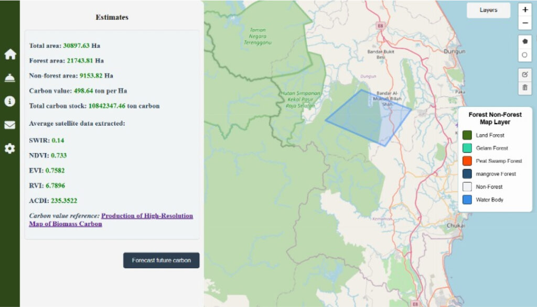537x307 pixels.
Task: Open the info circle icon in sidebar
Action: [x=10, y=101]
